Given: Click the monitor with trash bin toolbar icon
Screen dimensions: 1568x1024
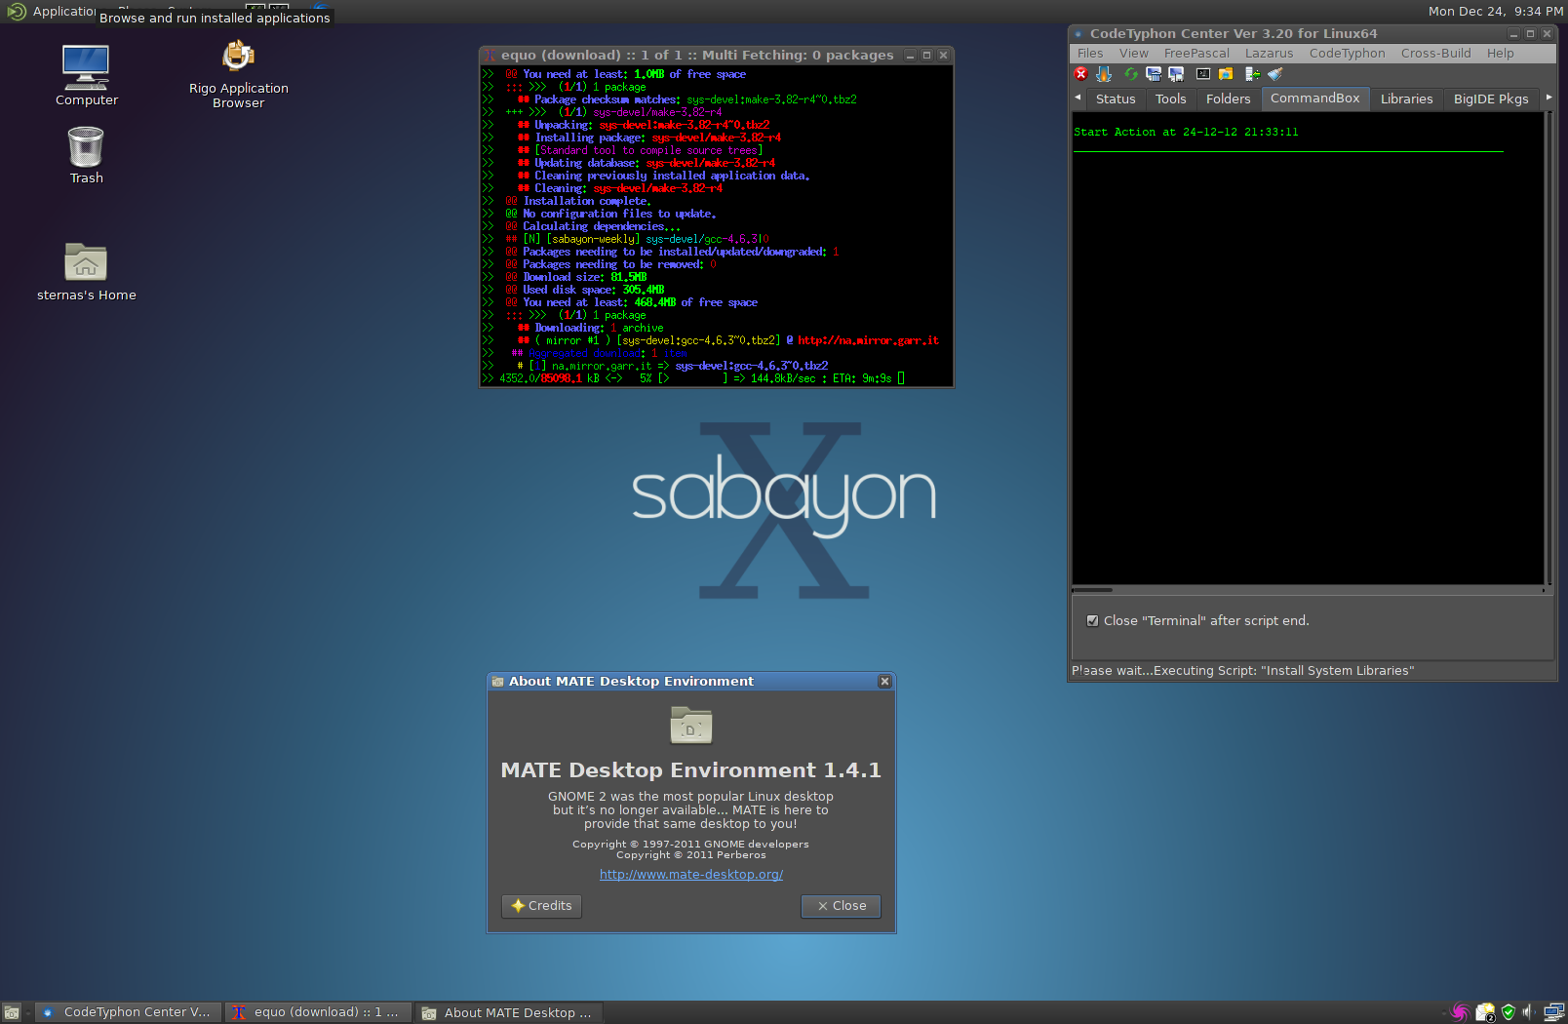Looking at the screenshot, I should point(1154,74).
